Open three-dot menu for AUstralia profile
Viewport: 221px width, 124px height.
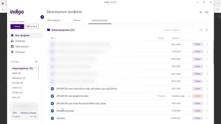click(207, 118)
